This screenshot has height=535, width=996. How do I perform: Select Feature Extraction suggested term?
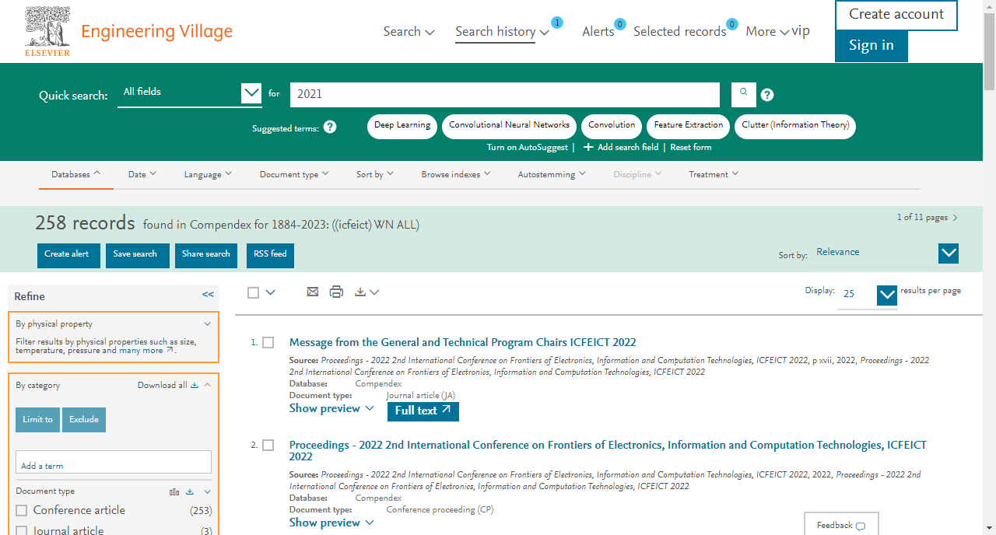tap(688, 127)
